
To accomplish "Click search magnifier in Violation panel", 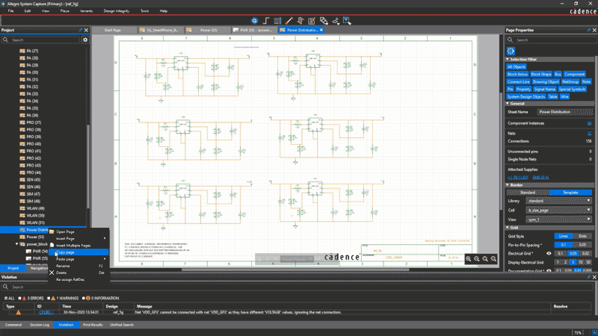I will [x=5, y=287].
